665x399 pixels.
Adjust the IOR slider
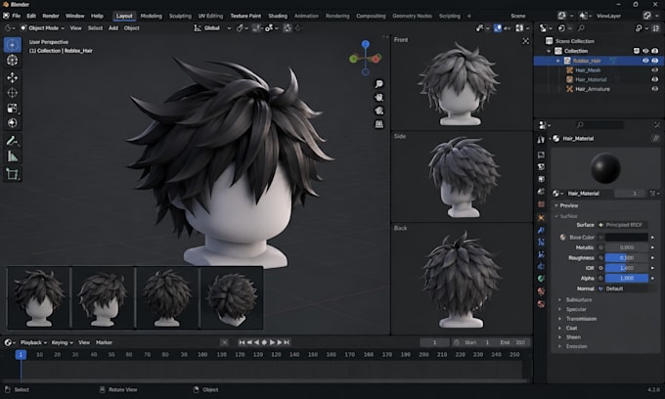coord(627,268)
